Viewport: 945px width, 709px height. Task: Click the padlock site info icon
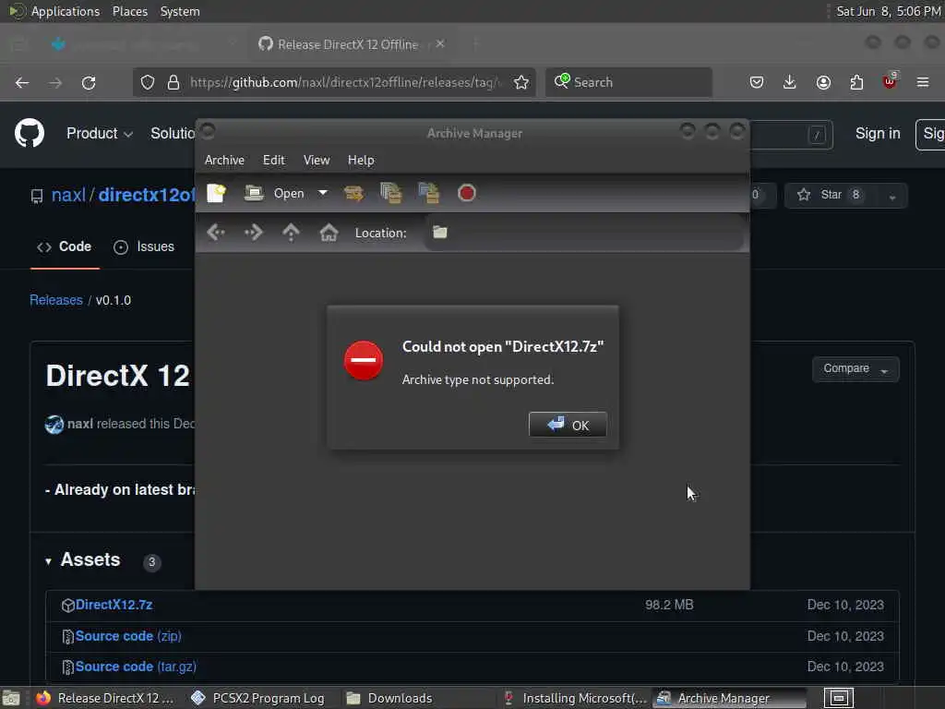(173, 82)
